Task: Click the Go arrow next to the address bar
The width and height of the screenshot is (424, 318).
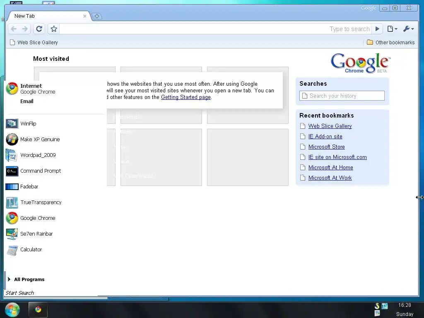Action: tap(377, 29)
